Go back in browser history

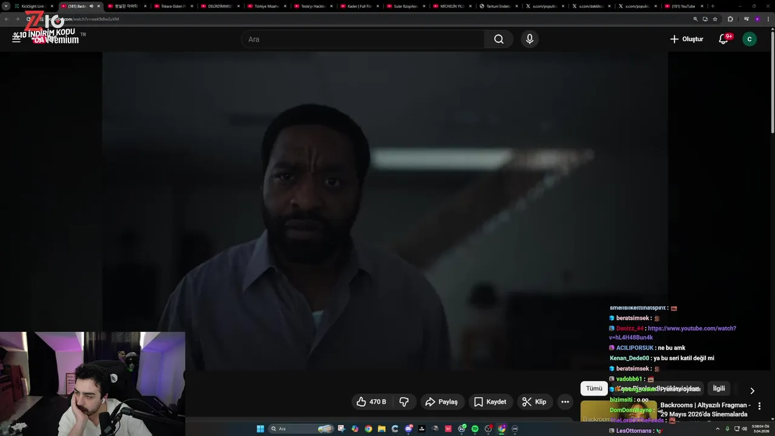click(7, 19)
